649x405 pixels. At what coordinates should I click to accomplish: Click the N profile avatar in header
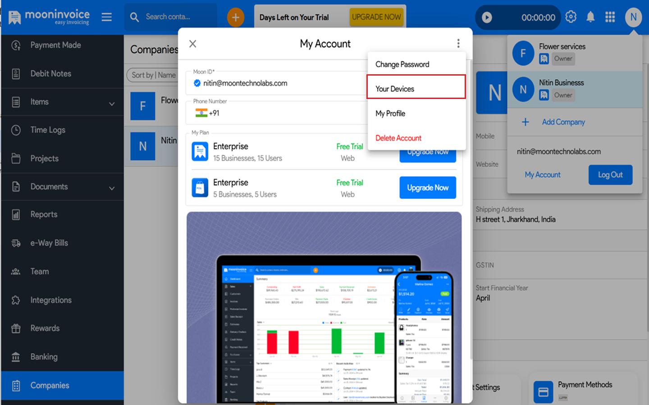(633, 17)
